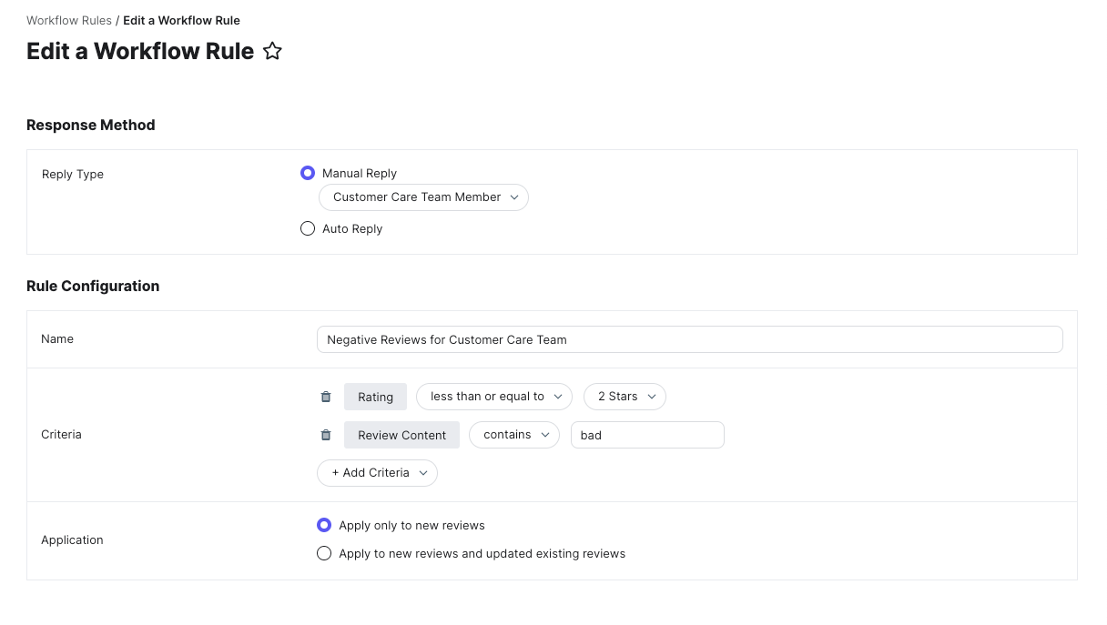Open the 2 Stars rating dropdown
The image size is (1107, 625).
pos(625,397)
